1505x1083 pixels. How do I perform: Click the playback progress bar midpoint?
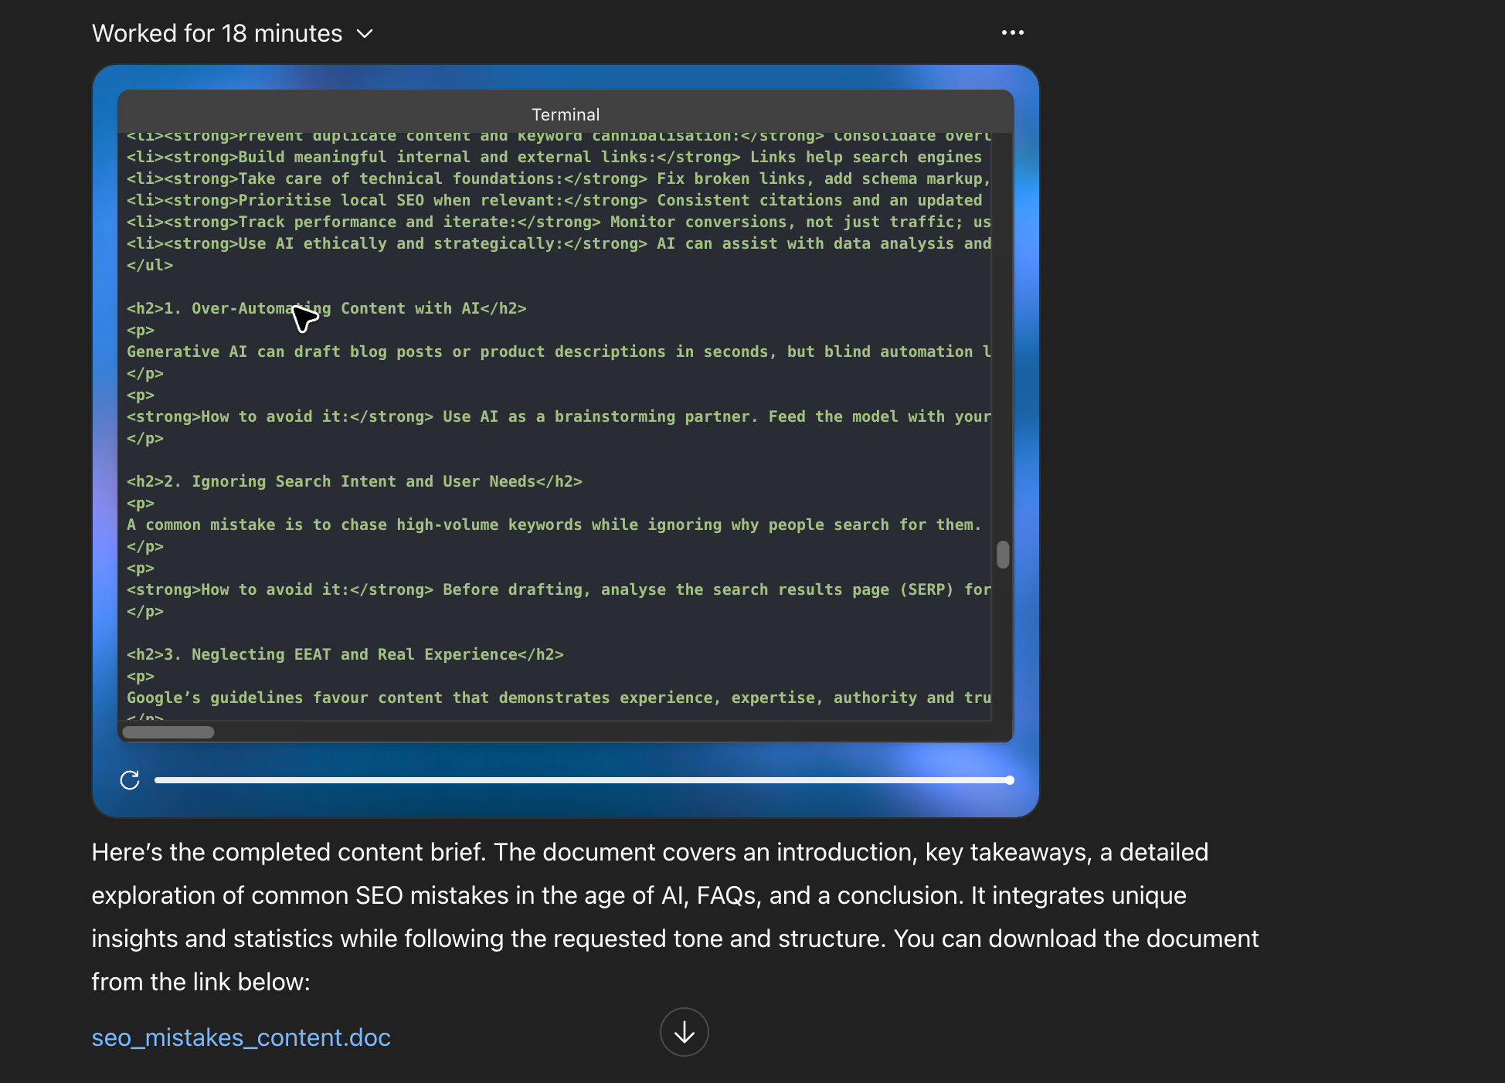point(583,780)
